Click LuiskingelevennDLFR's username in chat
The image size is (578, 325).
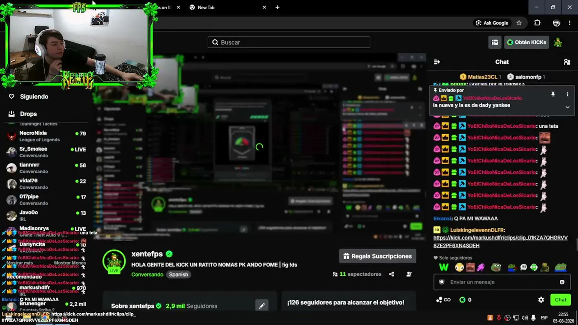(477, 230)
